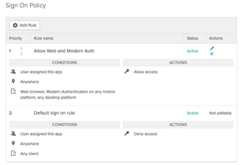The height and width of the screenshot is (165, 240).
Task: Click the key icon beside Allow access
Action: (x=127, y=72)
